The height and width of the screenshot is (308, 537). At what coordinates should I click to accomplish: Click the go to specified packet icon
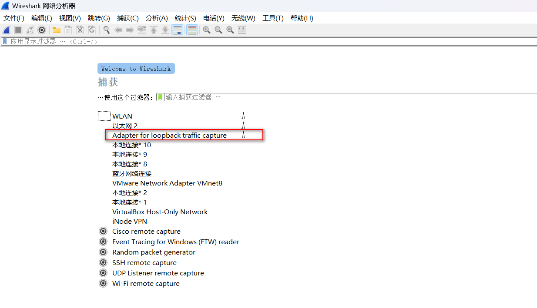point(142,30)
